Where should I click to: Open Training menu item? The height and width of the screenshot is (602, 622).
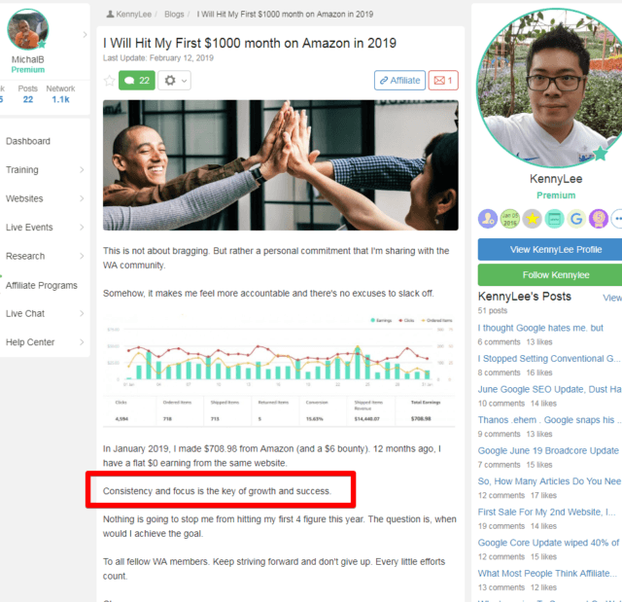pos(22,170)
